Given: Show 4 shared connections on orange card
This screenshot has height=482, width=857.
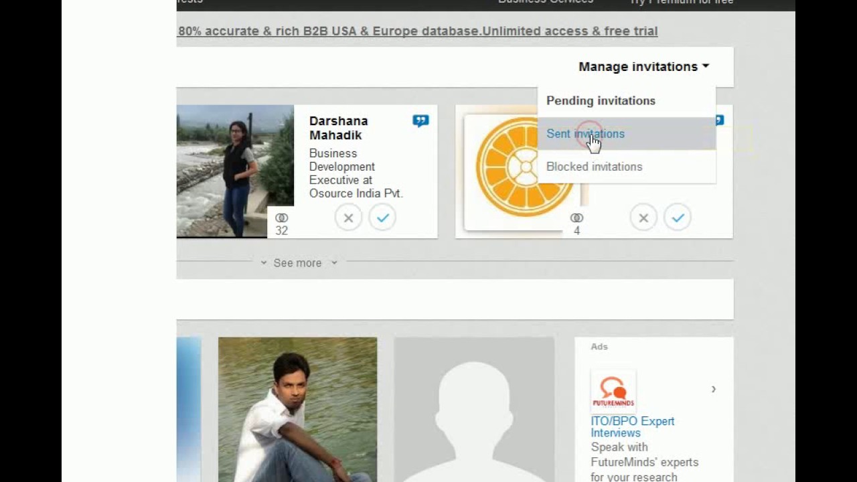Looking at the screenshot, I should click(x=576, y=224).
